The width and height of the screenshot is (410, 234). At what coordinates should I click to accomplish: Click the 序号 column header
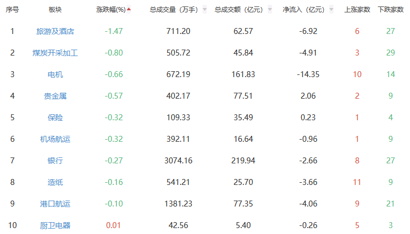tap(12, 10)
